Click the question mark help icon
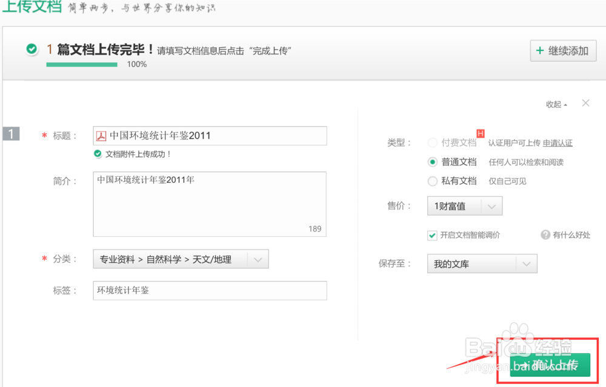606x387 pixels. pyautogui.click(x=545, y=235)
